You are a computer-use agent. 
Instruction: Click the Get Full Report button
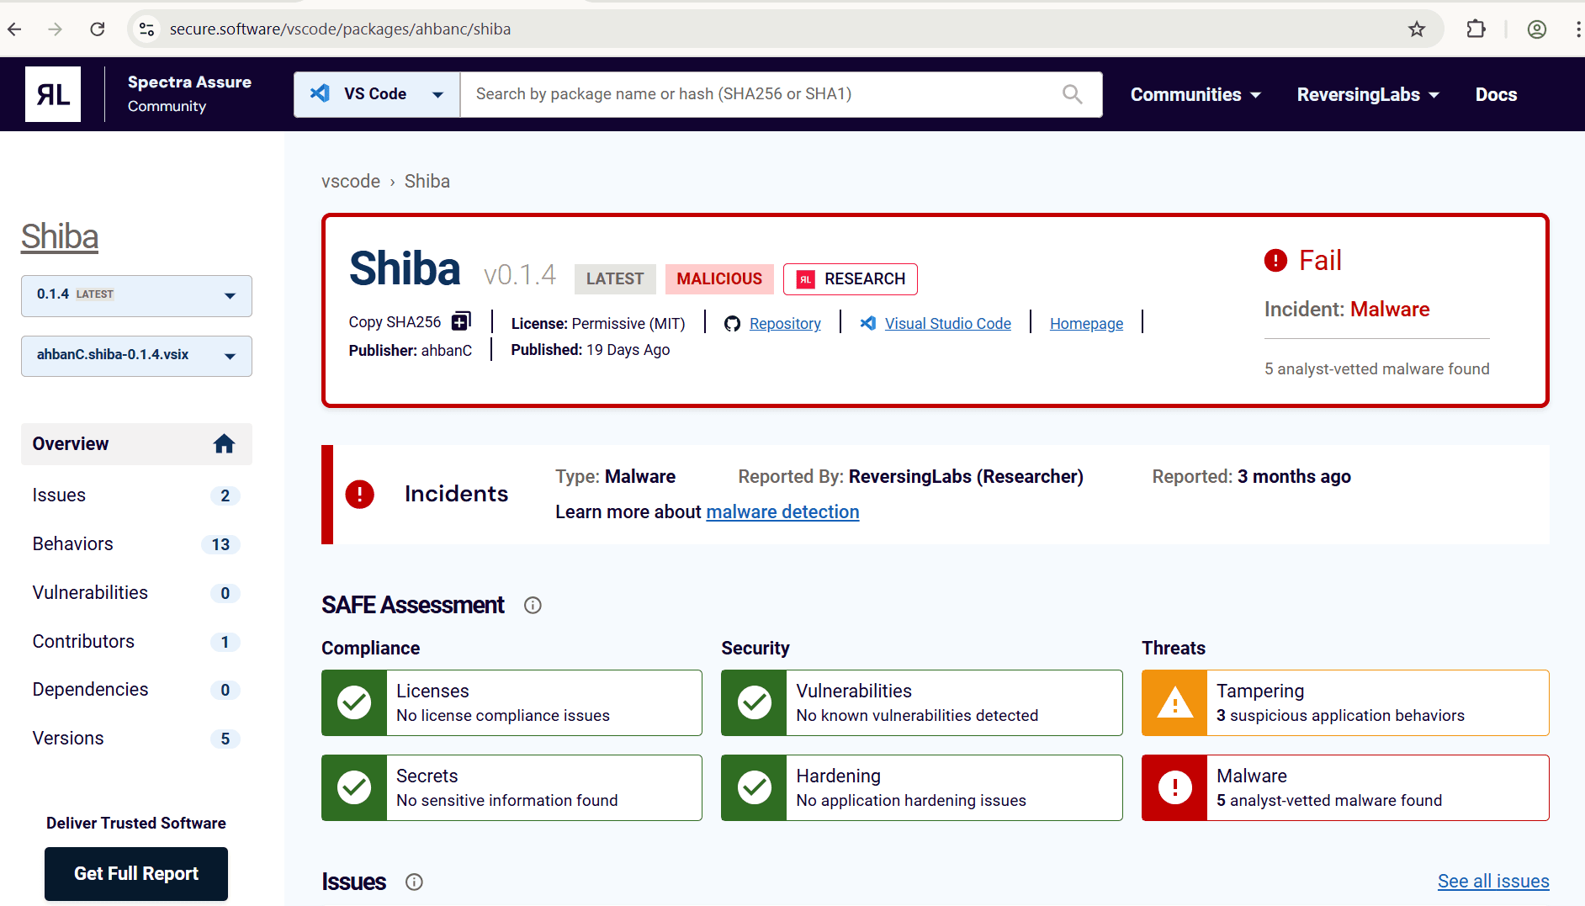[135, 873]
